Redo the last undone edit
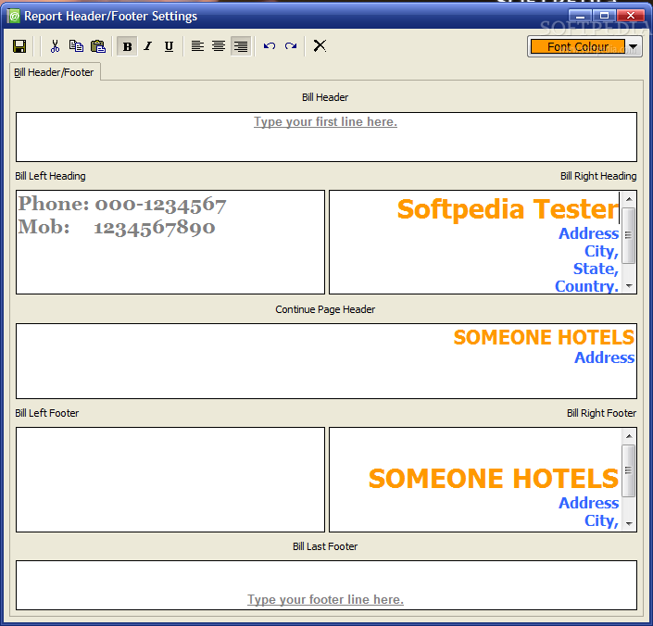 [x=291, y=45]
